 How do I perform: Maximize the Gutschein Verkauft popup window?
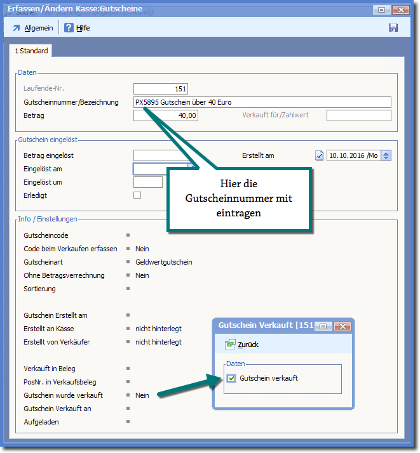[323, 325]
